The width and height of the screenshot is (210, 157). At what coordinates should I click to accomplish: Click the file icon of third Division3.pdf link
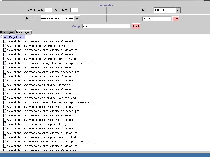[x=5, y=146]
